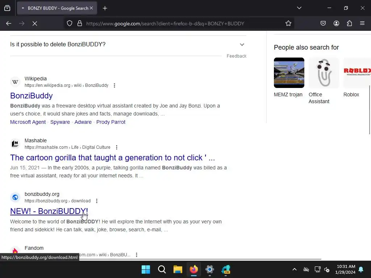Click the Wikipedia favicon icon
This screenshot has height=278, width=371.
pos(15,82)
